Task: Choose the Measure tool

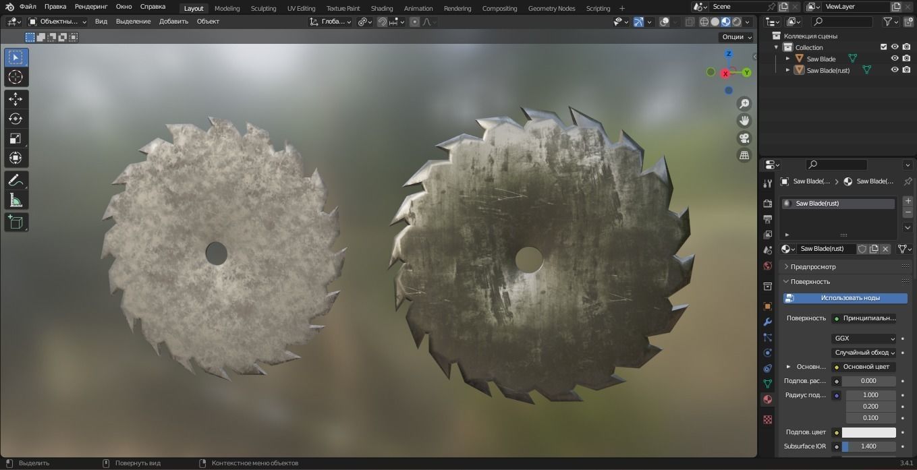Action: coord(16,200)
